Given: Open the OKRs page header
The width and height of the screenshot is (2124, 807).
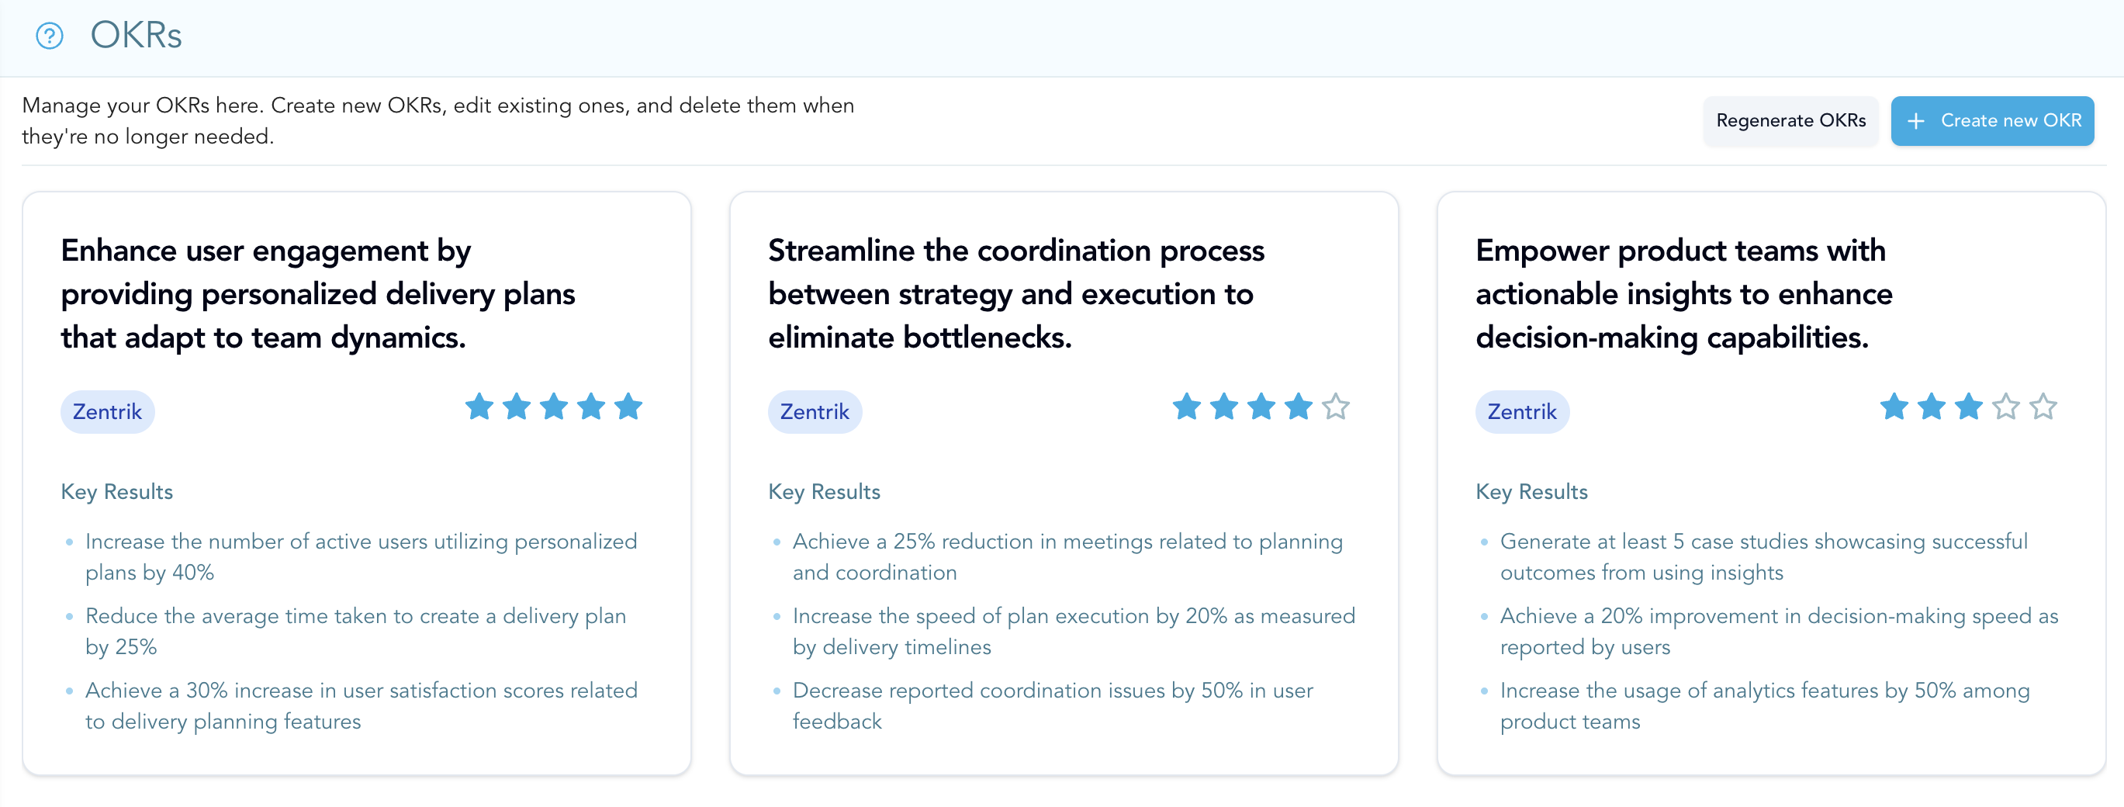Looking at the screenshot, I should pos(136,36).
